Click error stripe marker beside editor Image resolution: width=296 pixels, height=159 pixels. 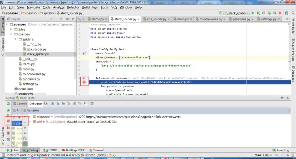pyautogui.click(x=289, y=62)
